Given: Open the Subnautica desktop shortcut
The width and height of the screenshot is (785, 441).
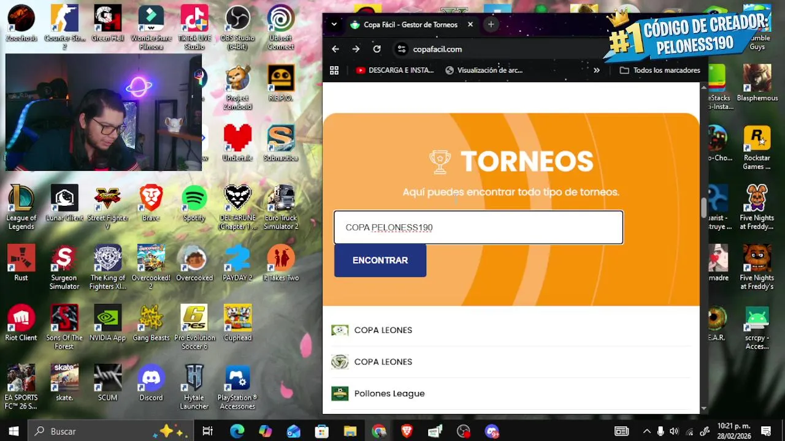Looking at the screenshot, I should [281, 143].
